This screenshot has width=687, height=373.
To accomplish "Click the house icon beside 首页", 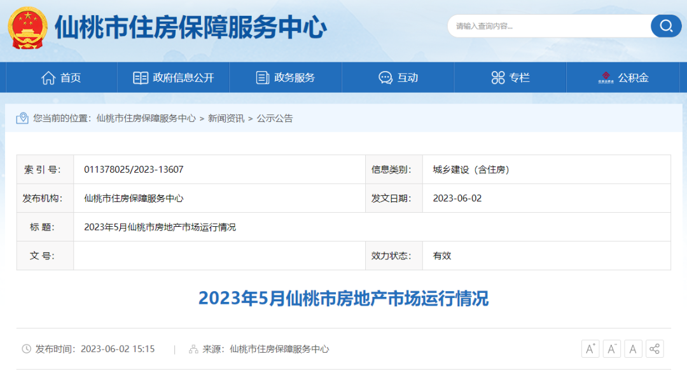I will click(x=48, y=78).
